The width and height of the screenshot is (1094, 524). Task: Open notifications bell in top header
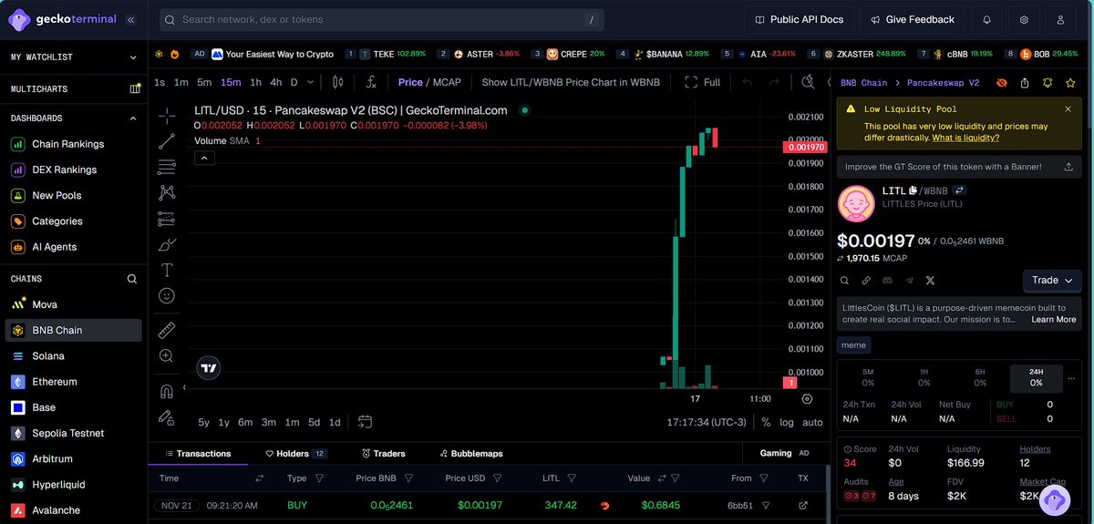(x=987, y=19)
